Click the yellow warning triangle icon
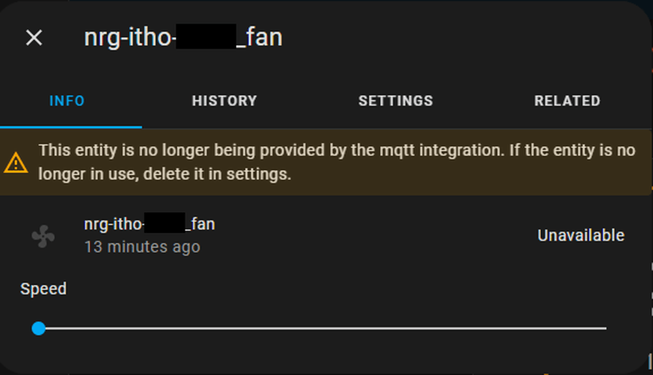 (x=16, y=162)
